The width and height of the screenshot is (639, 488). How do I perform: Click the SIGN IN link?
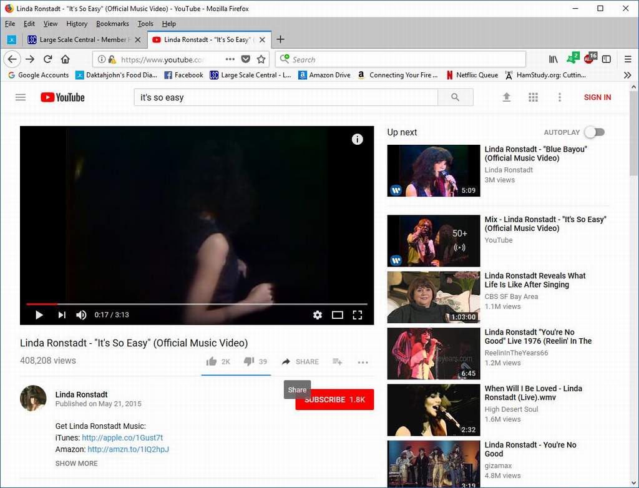coord(597,97)
